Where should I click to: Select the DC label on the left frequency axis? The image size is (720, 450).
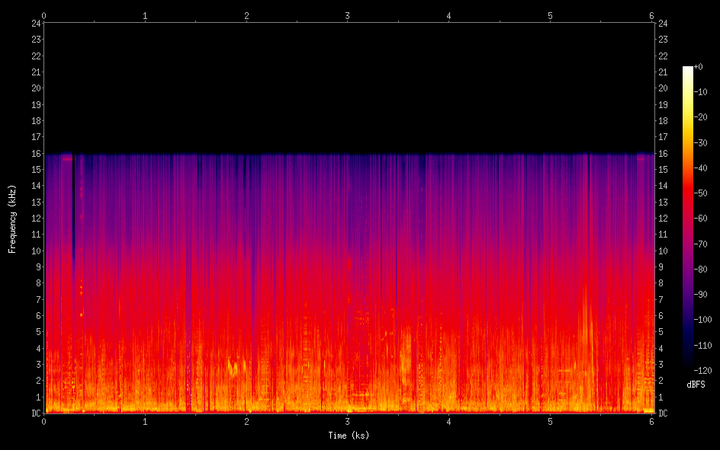(x=34, y=413)
